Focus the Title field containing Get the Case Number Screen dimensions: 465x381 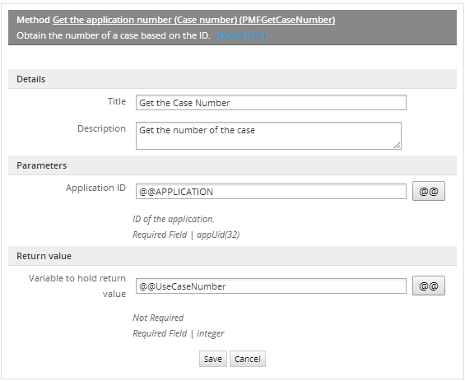pyautogui.click(x=271, y=103)
